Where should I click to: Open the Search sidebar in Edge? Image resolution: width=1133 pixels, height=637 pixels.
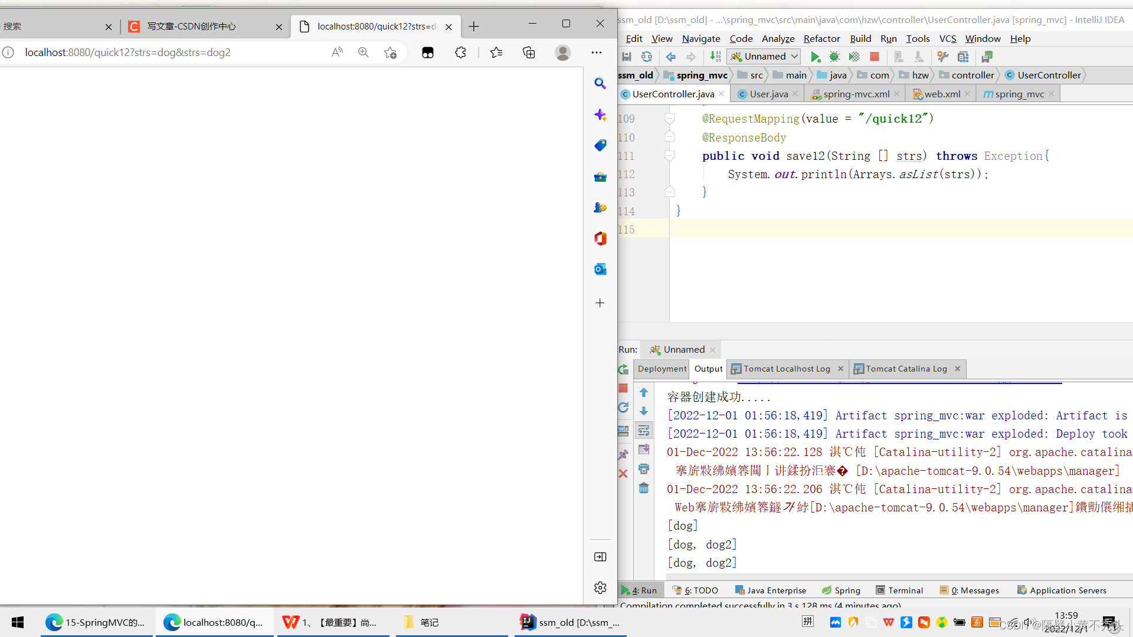click(x=600, y=83)
